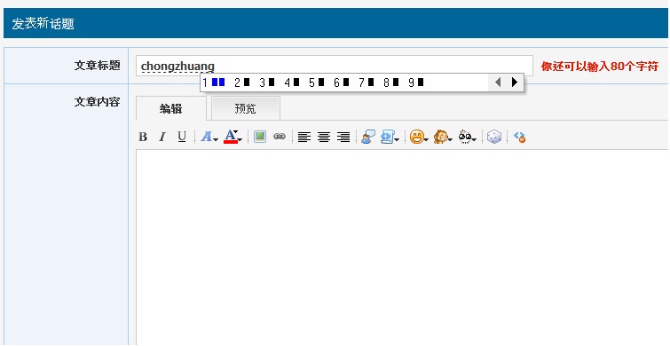Go to the next IME candidate page
This screenshot has width=670, height=346.
pos(515,83)
